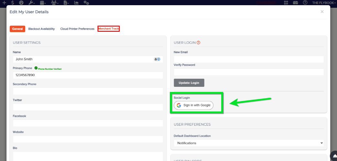Expand the calendar menu in top bar
The height and width of the screenshot is (161, 337).
(x=43, y=3)
